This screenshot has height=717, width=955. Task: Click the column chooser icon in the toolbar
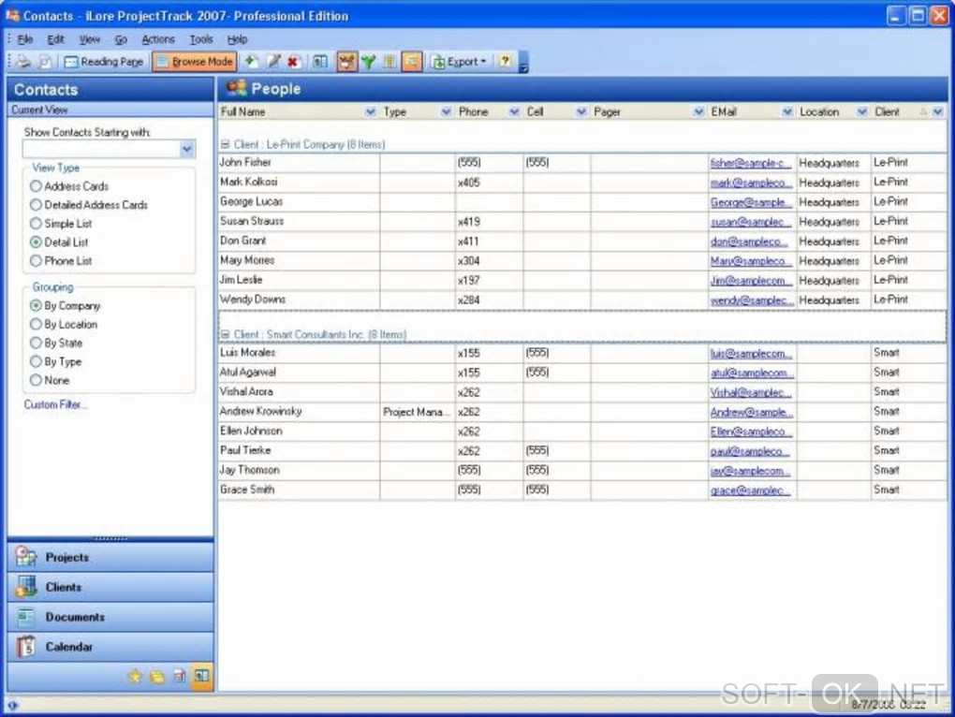point(389,62)
